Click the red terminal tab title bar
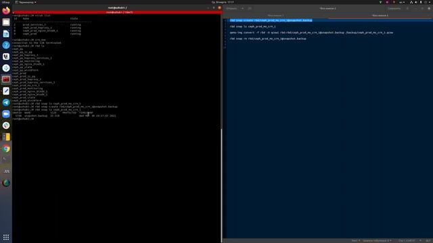 pos(117,12)
